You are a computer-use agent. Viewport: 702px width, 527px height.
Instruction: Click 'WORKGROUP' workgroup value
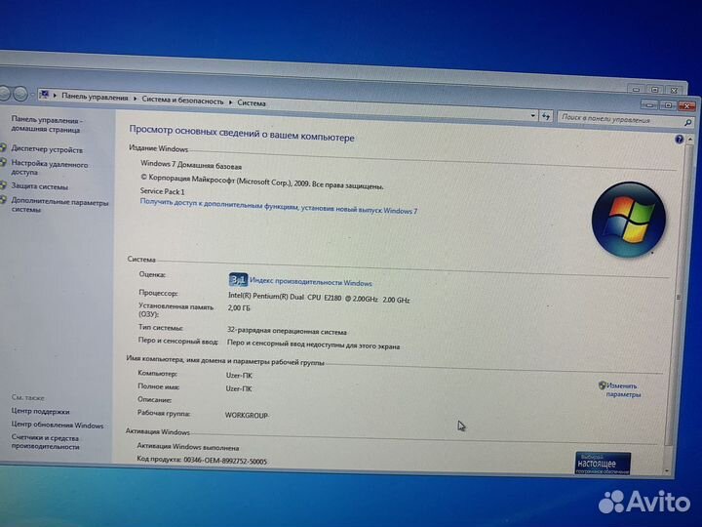247,416
